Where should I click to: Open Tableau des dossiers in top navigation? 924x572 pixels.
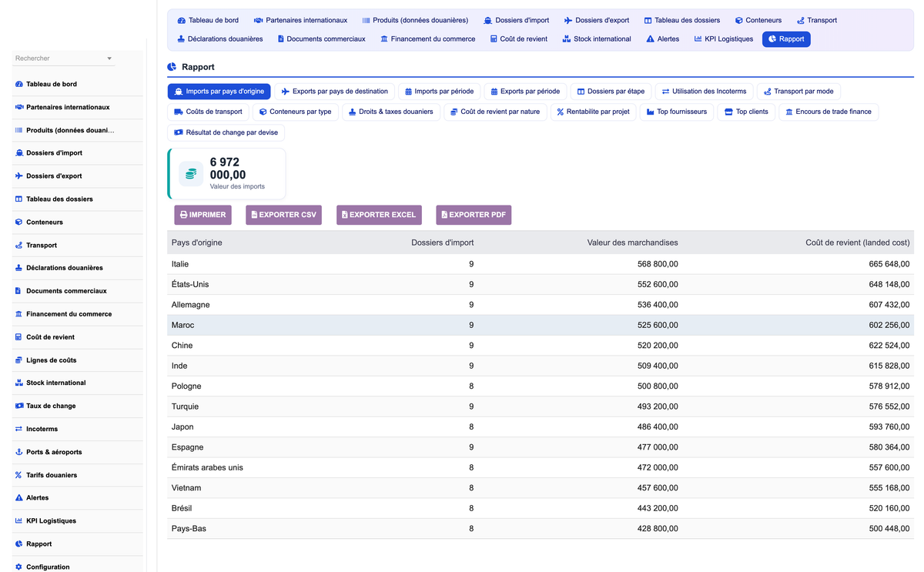tap(682, 20)
